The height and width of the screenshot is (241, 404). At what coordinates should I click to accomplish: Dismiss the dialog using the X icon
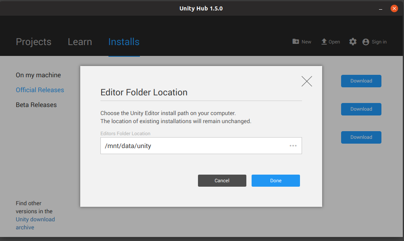[306, 81]
